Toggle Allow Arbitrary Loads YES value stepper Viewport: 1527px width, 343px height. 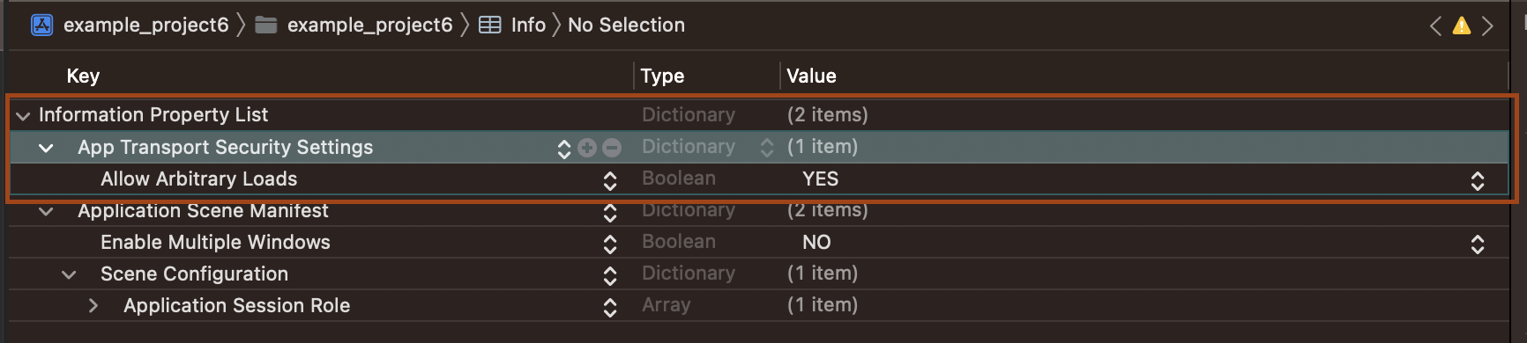click(1478, 180)
